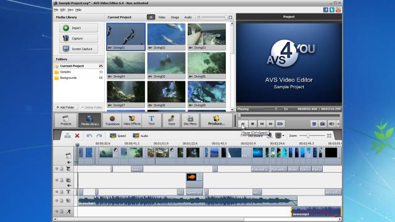Click the Add Folder button
395x222 pixels.
click(x=65, y=107)
